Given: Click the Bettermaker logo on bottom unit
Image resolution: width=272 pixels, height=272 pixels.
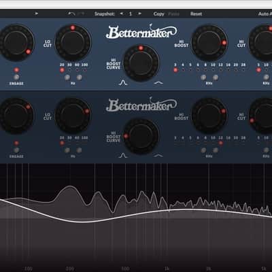Looking at the screenshot, I should (141, 105).
